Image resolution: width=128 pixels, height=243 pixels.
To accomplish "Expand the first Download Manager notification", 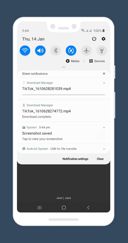I will [x=104, y=83].
